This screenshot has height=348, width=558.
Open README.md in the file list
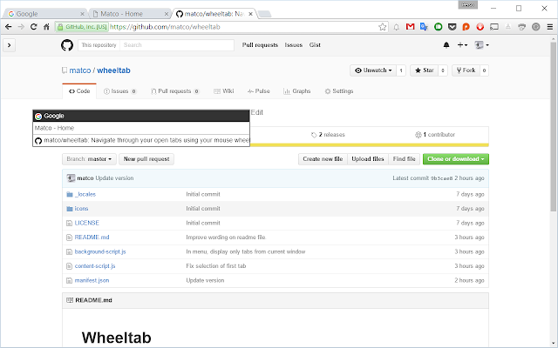coord(92,238)
